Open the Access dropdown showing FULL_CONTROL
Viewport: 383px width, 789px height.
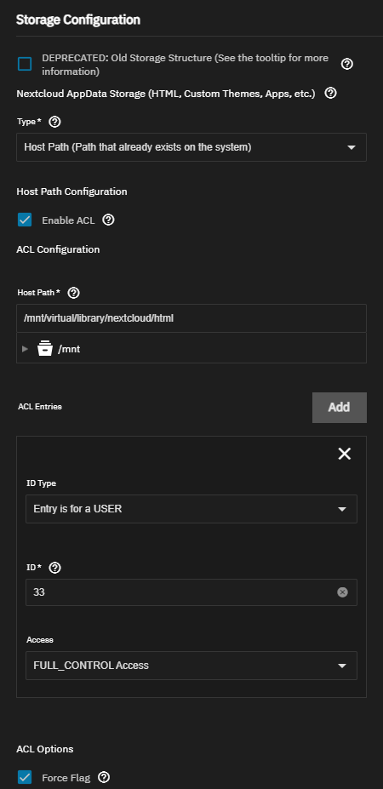click(191, 666)
